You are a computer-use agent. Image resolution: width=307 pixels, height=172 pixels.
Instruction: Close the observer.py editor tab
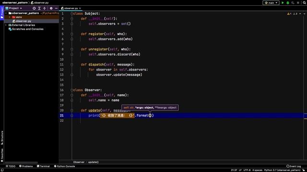(x=80, y=9)
